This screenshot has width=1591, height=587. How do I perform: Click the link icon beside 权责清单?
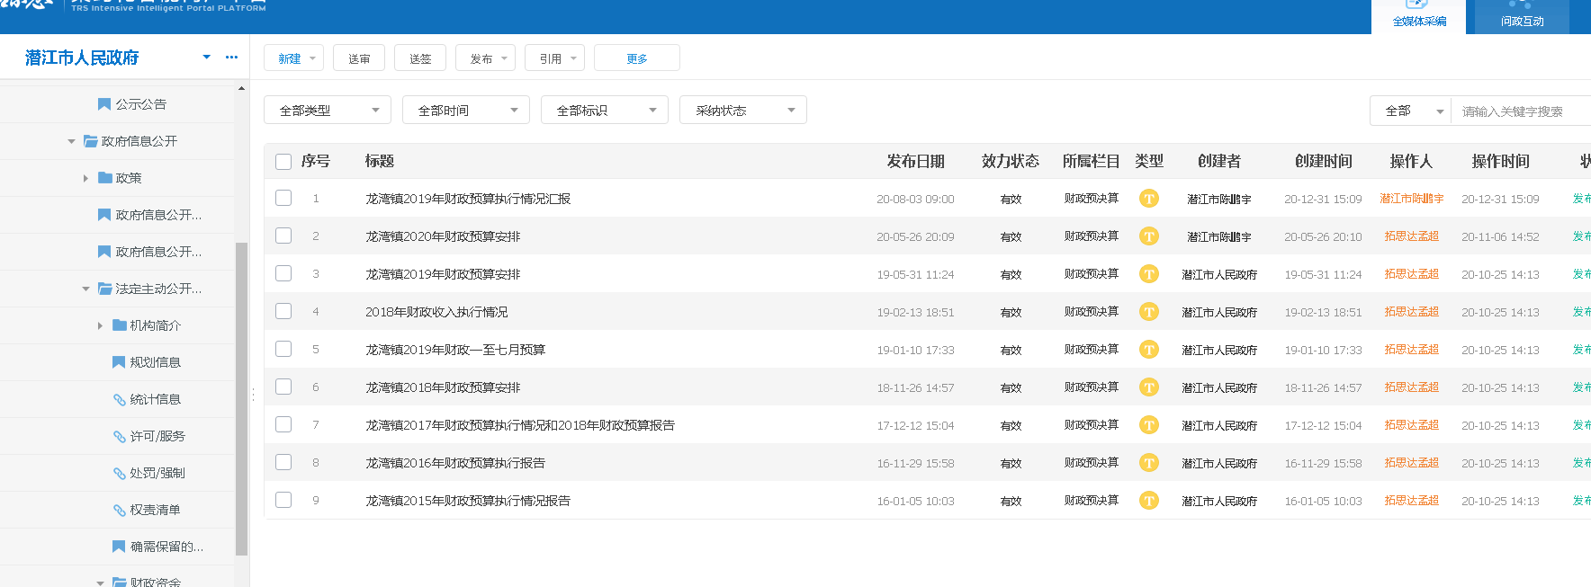(x=119, y=511)
